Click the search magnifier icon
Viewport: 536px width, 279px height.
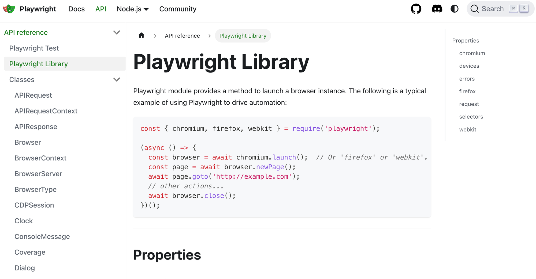point(474,9)
